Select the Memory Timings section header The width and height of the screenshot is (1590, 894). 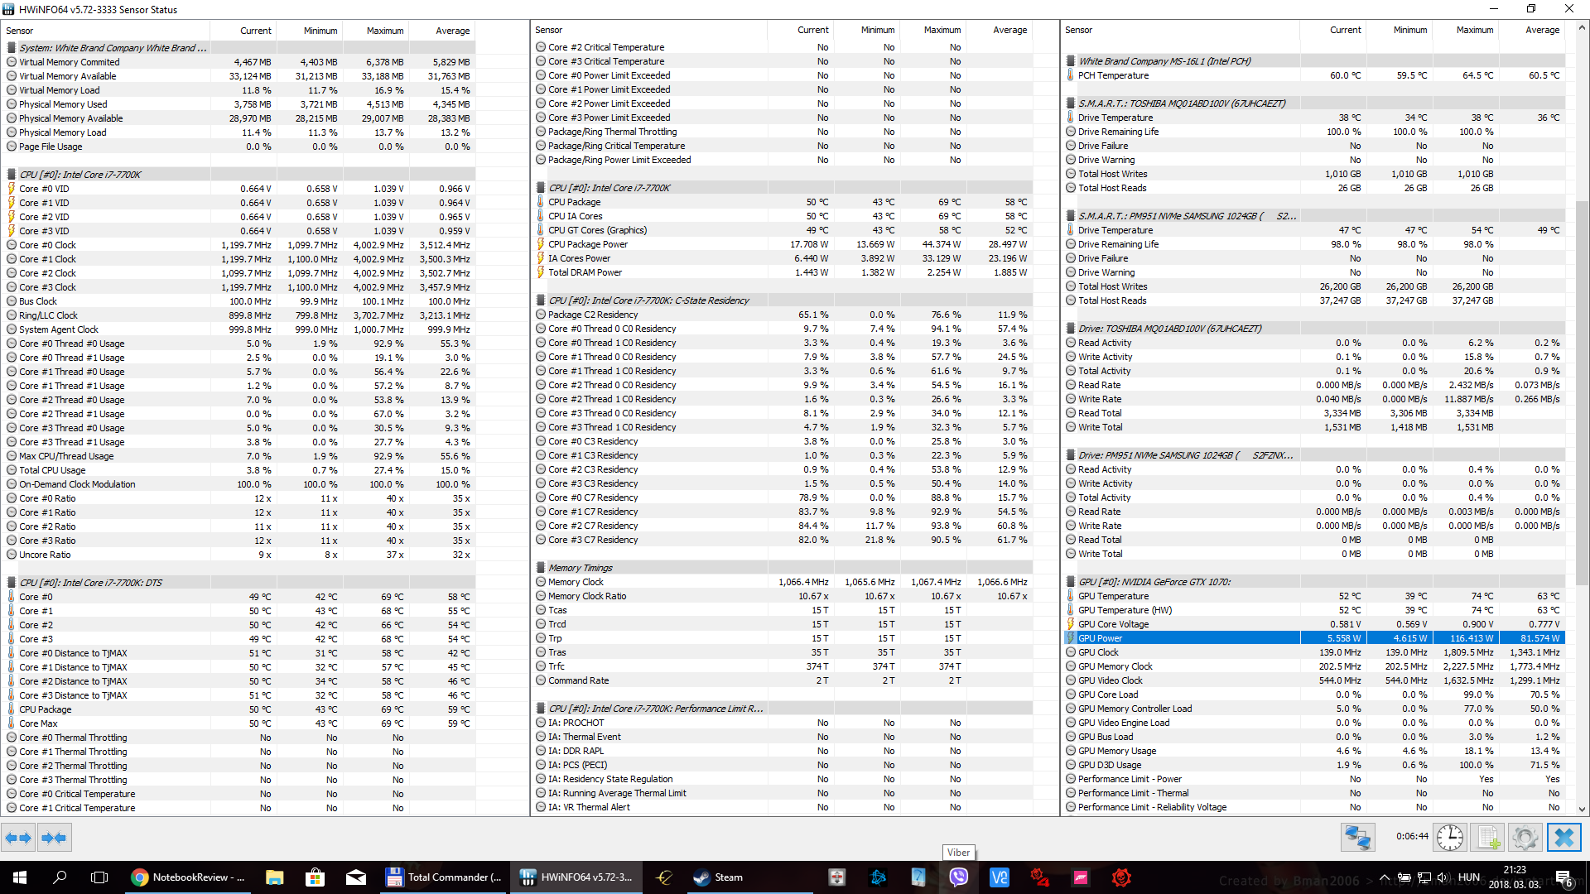[783, 568]
